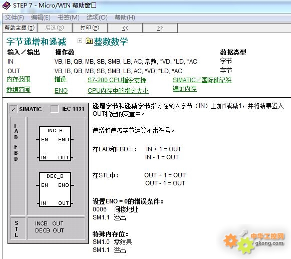Click the DECB OUT STL text
The image size is (291, 259).
pos(50,230)
